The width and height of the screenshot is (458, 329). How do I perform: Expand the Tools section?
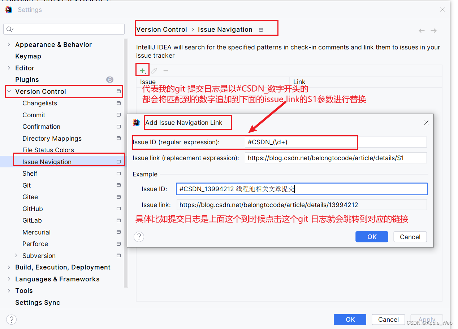point(9,291)
